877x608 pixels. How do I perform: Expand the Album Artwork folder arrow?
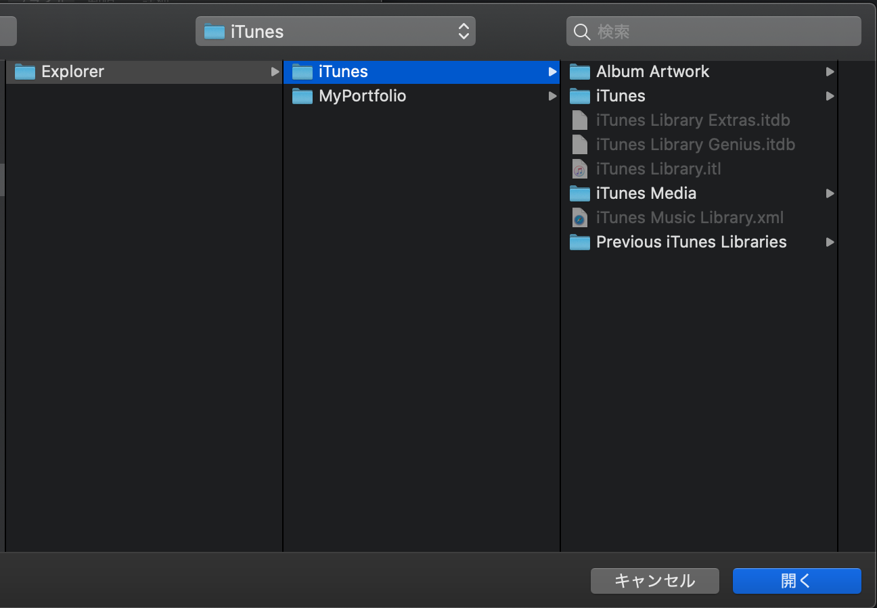[x=830, y=72]
